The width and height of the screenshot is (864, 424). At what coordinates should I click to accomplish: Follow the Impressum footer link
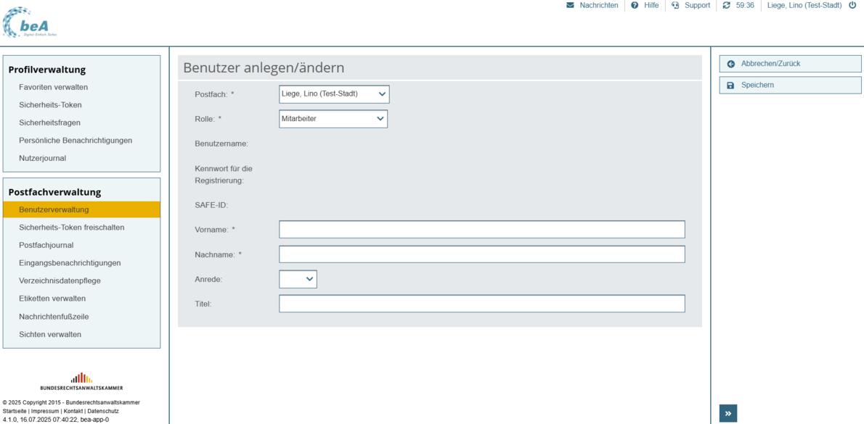[45, 411]
